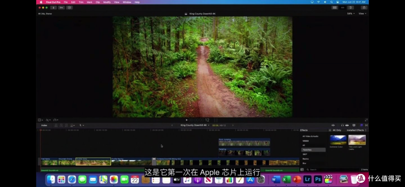Select All Video & Audio effects category
The width and height of the screenshot is (405, 187).
(310, 136)
